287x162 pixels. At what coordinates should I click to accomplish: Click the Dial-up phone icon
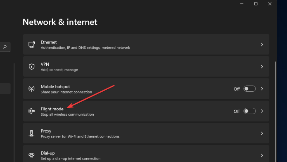[x=32, y=155]
